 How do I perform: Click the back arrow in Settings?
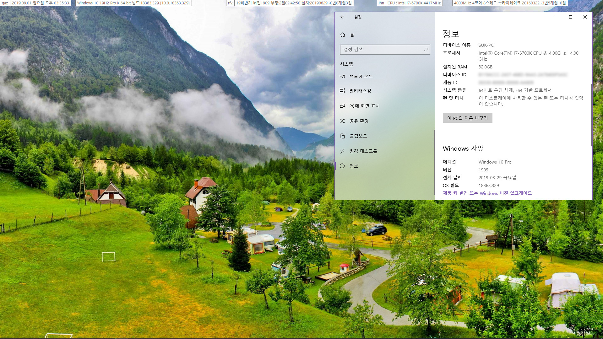342,17
